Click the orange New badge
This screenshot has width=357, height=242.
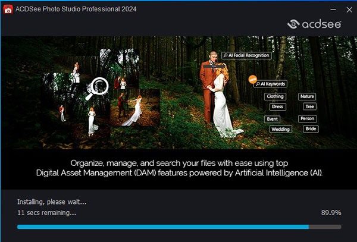[x=252, y=80]
